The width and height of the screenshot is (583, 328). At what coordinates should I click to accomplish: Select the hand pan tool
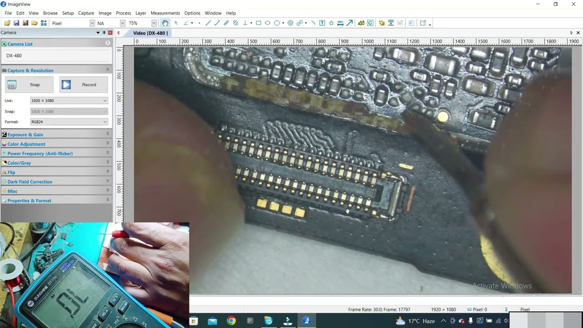point(165,23)
